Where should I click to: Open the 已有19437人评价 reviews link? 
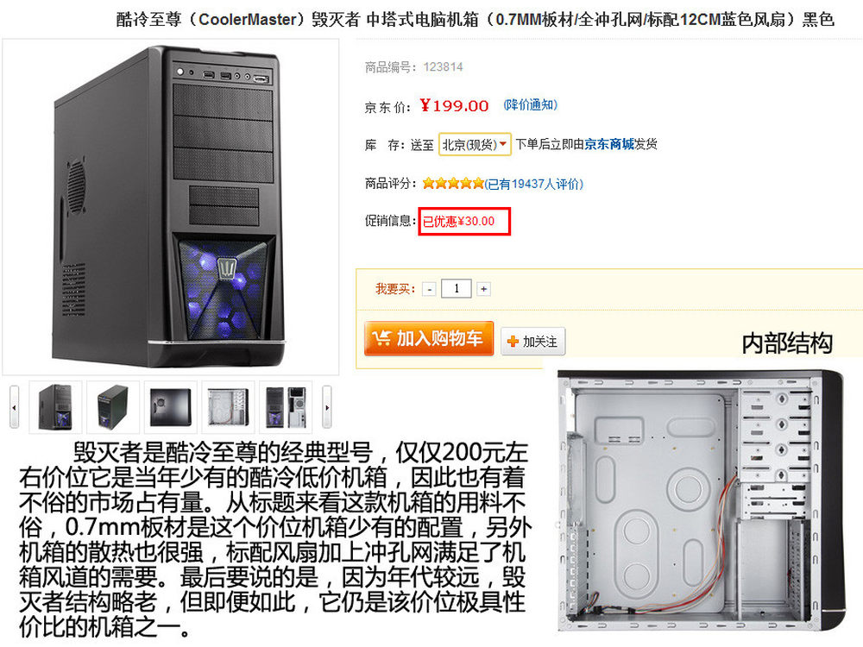(534, 184)
